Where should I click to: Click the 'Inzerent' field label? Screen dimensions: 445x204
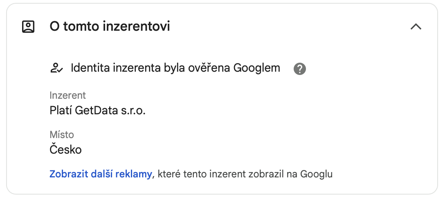coord(67,95)
